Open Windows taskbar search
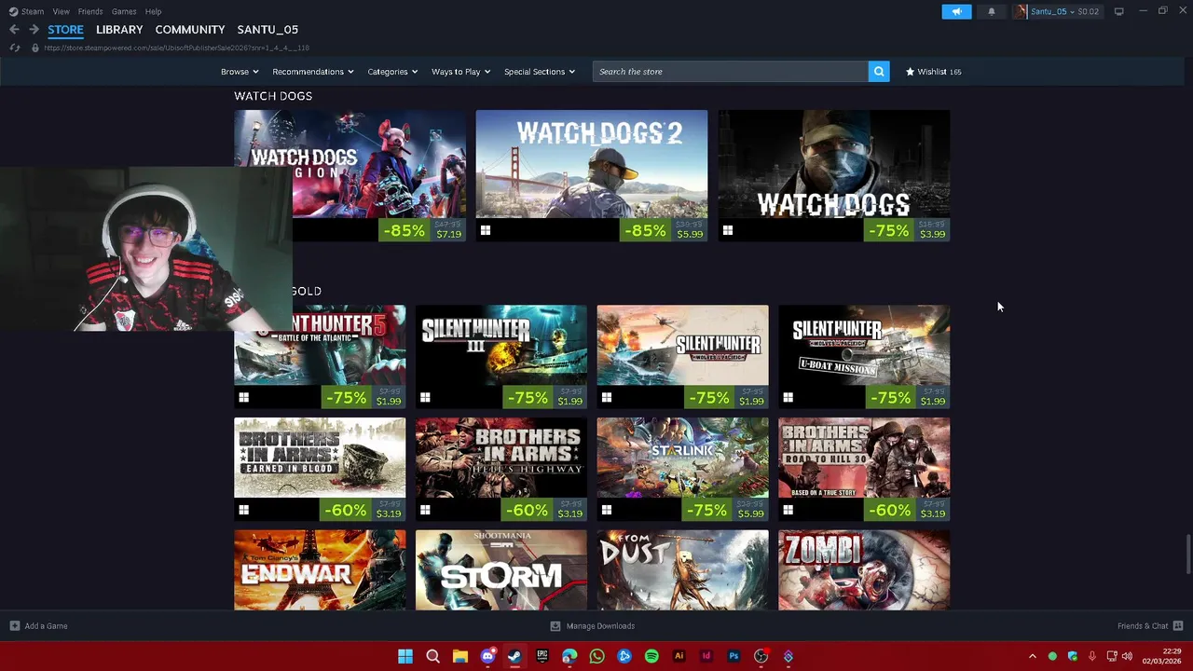 tap(432, 656)
